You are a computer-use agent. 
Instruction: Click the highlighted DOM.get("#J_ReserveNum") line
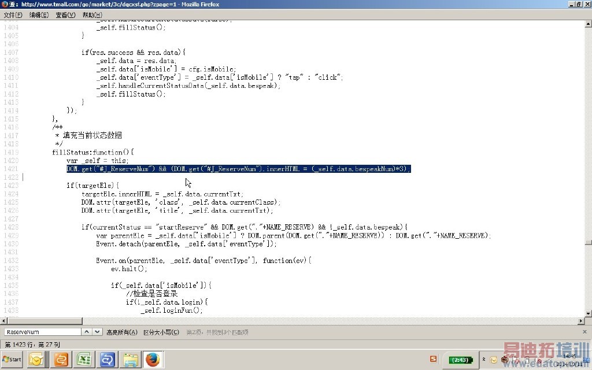[x=238, y=169]
